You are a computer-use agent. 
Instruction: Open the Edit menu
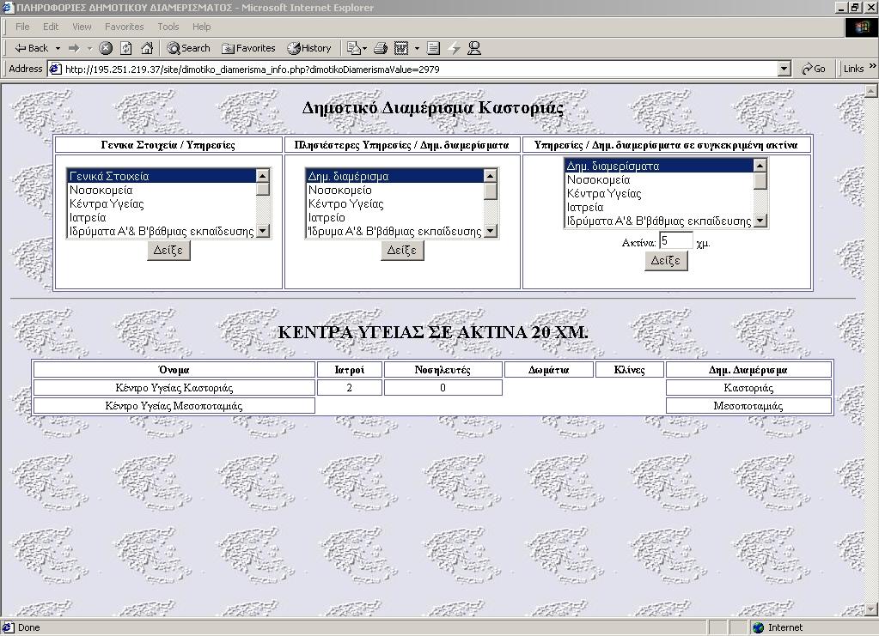coord(51,27)
